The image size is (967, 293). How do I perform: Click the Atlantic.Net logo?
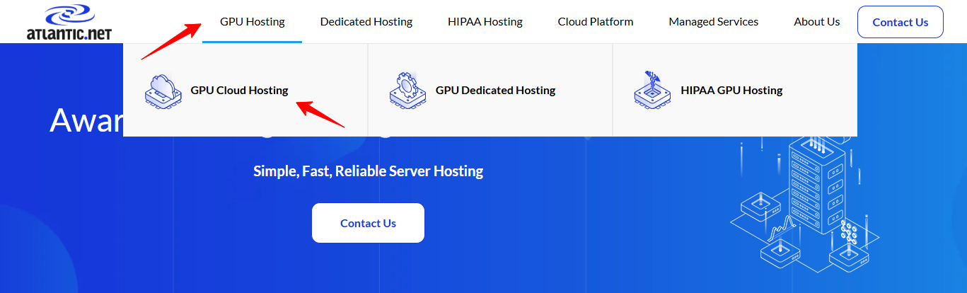[69, 22]
